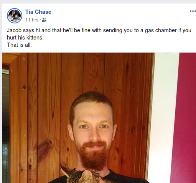
Task: Click the friends audience icon beside the timestamp
Action: point(44,20)
